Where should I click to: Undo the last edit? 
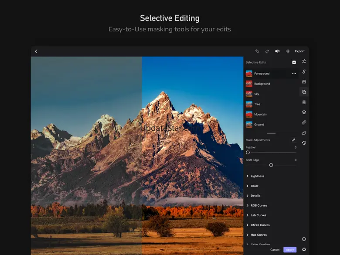point(257,51)
